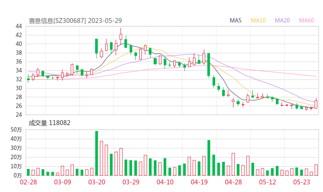
Task: Click the 0万 volume axis label
Action: (x=18, y=175)
